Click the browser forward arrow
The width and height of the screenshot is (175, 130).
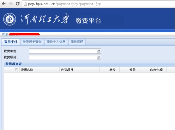tap(11, 4)
